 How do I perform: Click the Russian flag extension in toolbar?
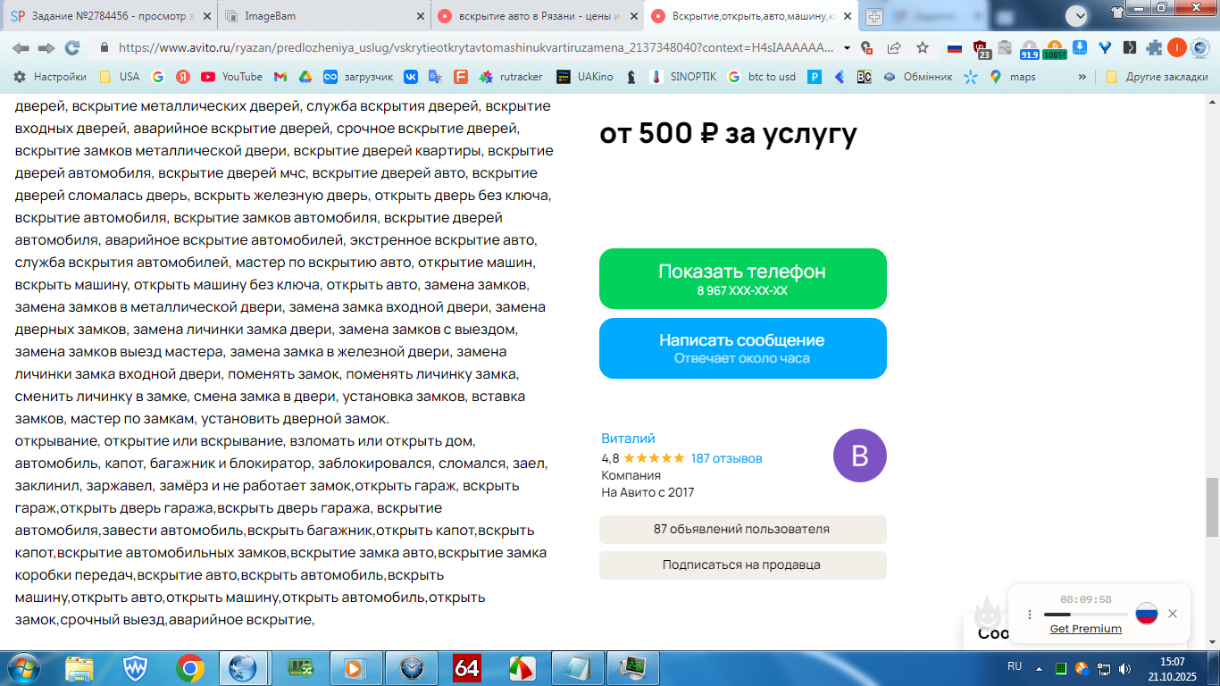pos(955,48)
